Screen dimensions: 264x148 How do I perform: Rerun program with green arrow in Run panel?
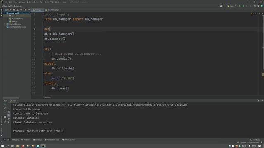click(x=5, y=104)
